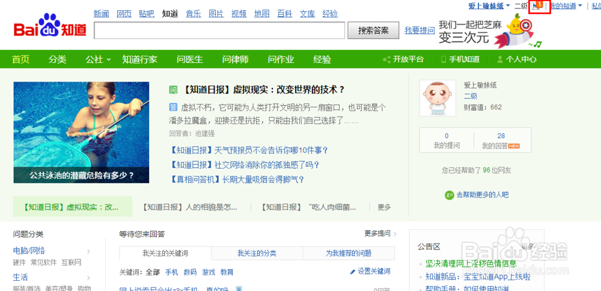
Task: Click the user avatar picture
Action: (438, 98)
